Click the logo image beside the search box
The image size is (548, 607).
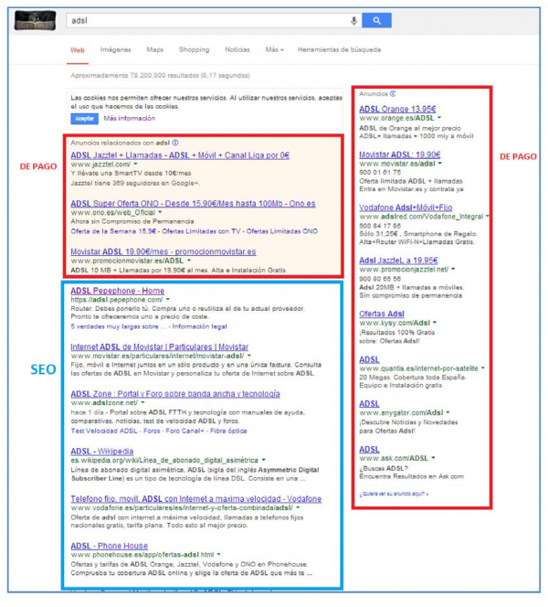tap(36, 20)
